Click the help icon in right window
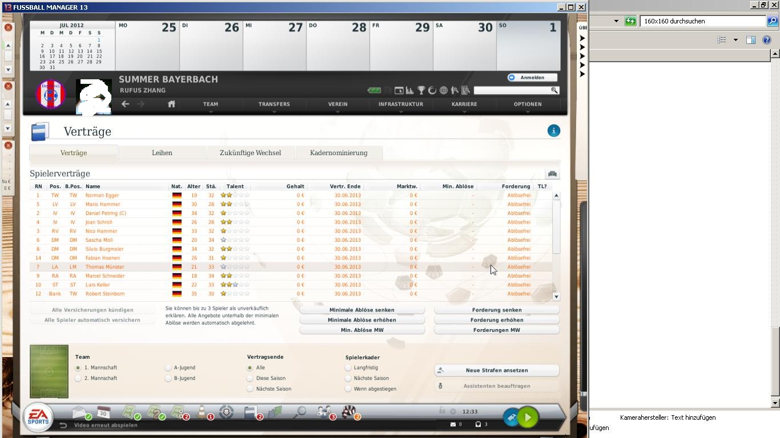Image resolution: width=780 pixels, height=438 pixels. 767,40
